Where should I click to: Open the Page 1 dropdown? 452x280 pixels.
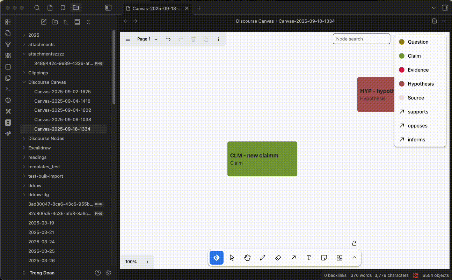147,39
